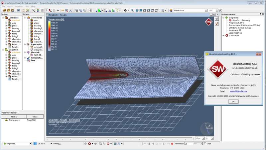Click the support@simufact.de email link
Viewport: 266px width, 150px height.
tap(238, 91)
